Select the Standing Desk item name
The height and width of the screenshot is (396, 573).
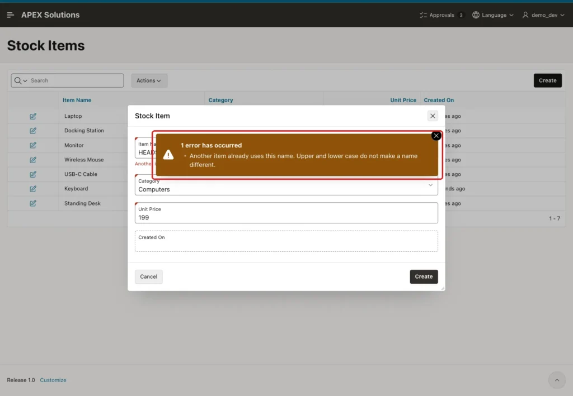point(82,203)
